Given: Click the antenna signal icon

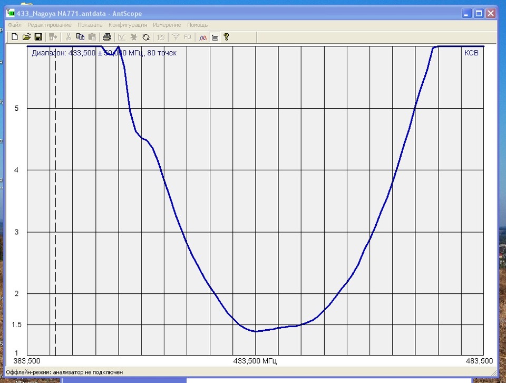Looking at the screenshot, I should click(x=176, y=37).
